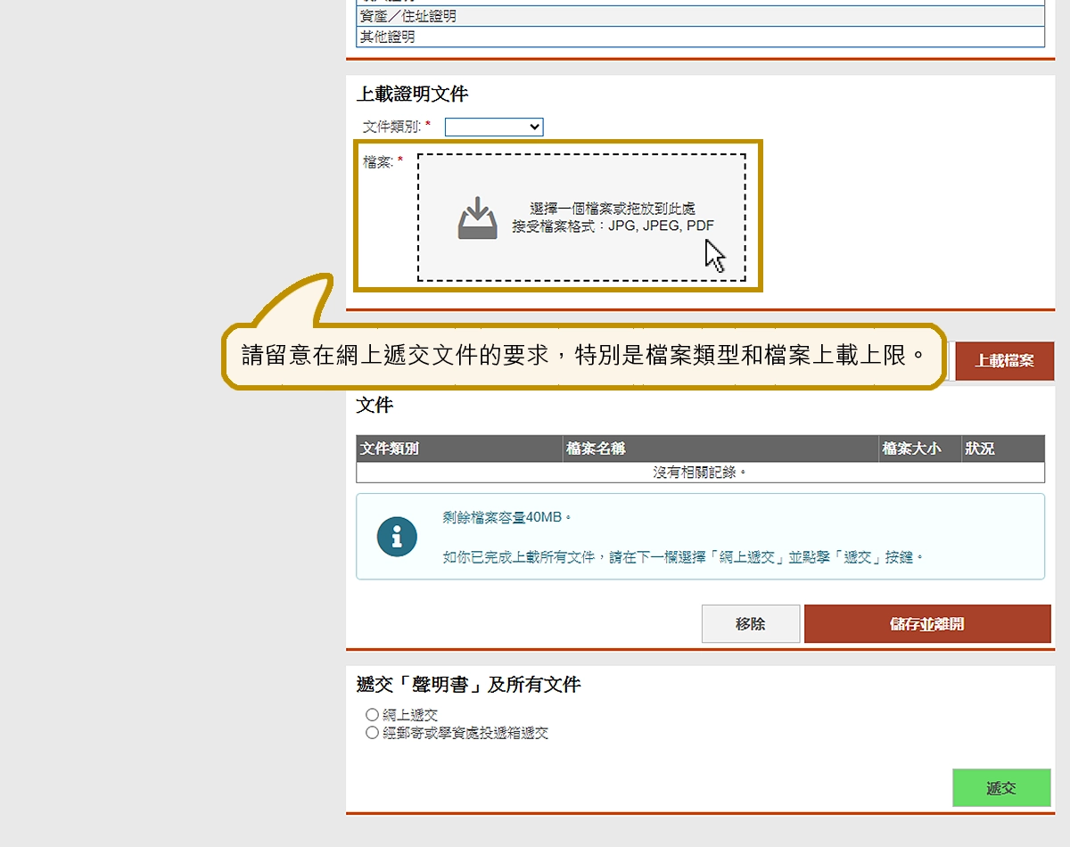Click the 剩餘檔案容量40MB notice text

tap(506, 517)
